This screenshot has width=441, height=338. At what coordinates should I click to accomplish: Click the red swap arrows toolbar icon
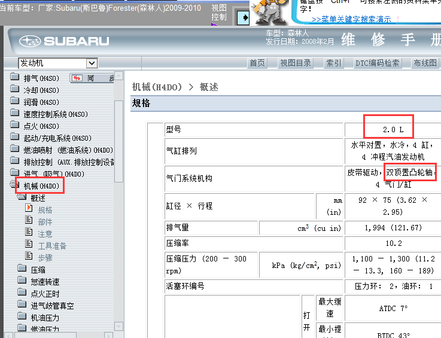pos(77,78)
